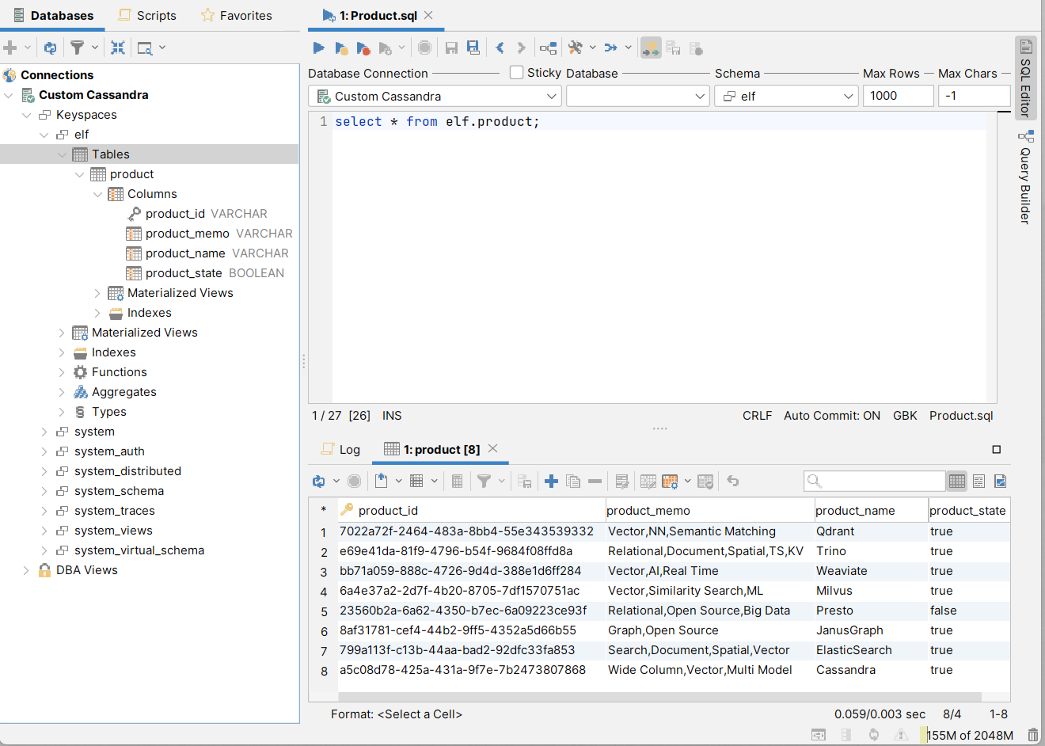
Task: Click the product_name column header
Action: 871,511
